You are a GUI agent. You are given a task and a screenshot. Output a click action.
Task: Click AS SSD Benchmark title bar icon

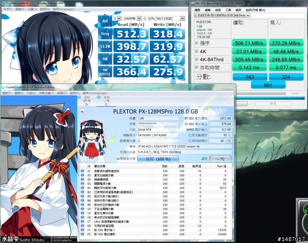tap(193, 3)
